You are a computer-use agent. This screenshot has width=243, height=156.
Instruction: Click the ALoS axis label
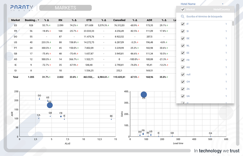[x=67, y=144]
